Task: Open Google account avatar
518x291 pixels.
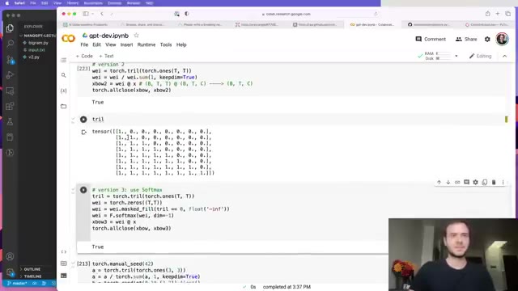Action: (x=502, y=39)
